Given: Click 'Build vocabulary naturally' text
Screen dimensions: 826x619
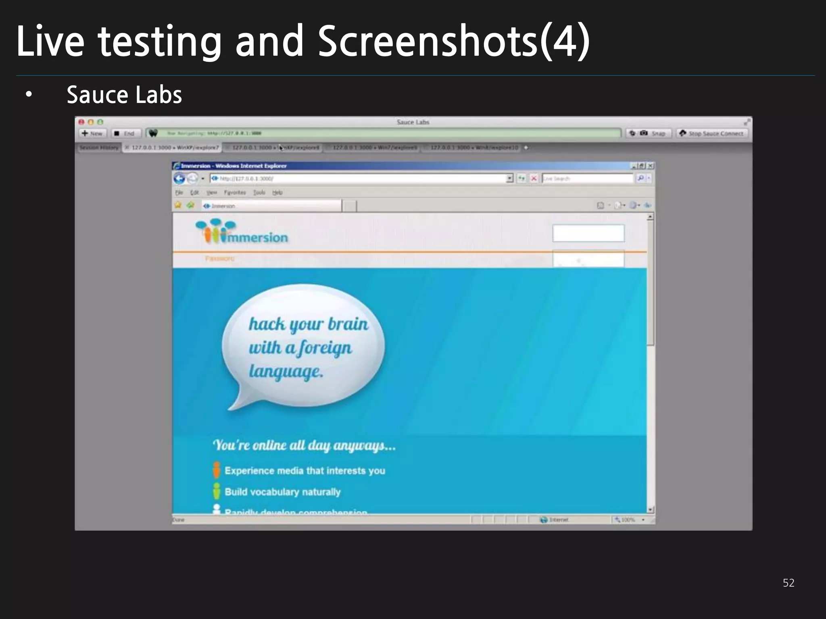Looking at the screenshot, I should tap(283, 492).
